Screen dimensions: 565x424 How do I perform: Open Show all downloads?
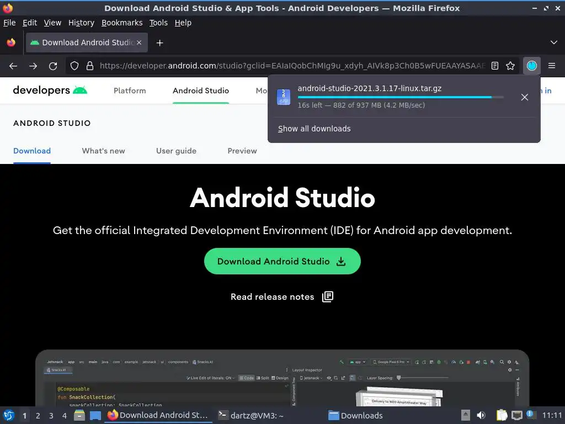(x=314, y=129)
